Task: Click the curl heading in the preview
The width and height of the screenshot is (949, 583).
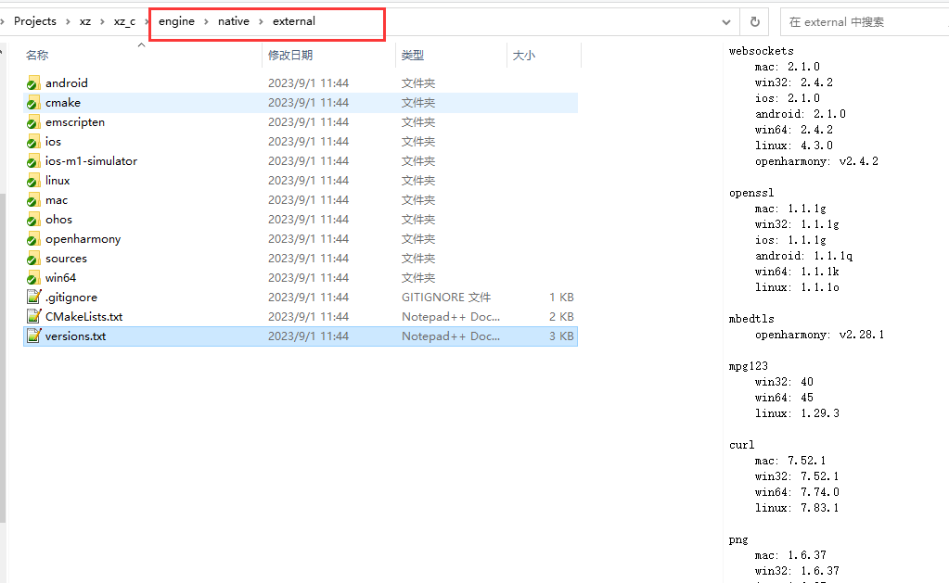Action: (x=742, y=445)
